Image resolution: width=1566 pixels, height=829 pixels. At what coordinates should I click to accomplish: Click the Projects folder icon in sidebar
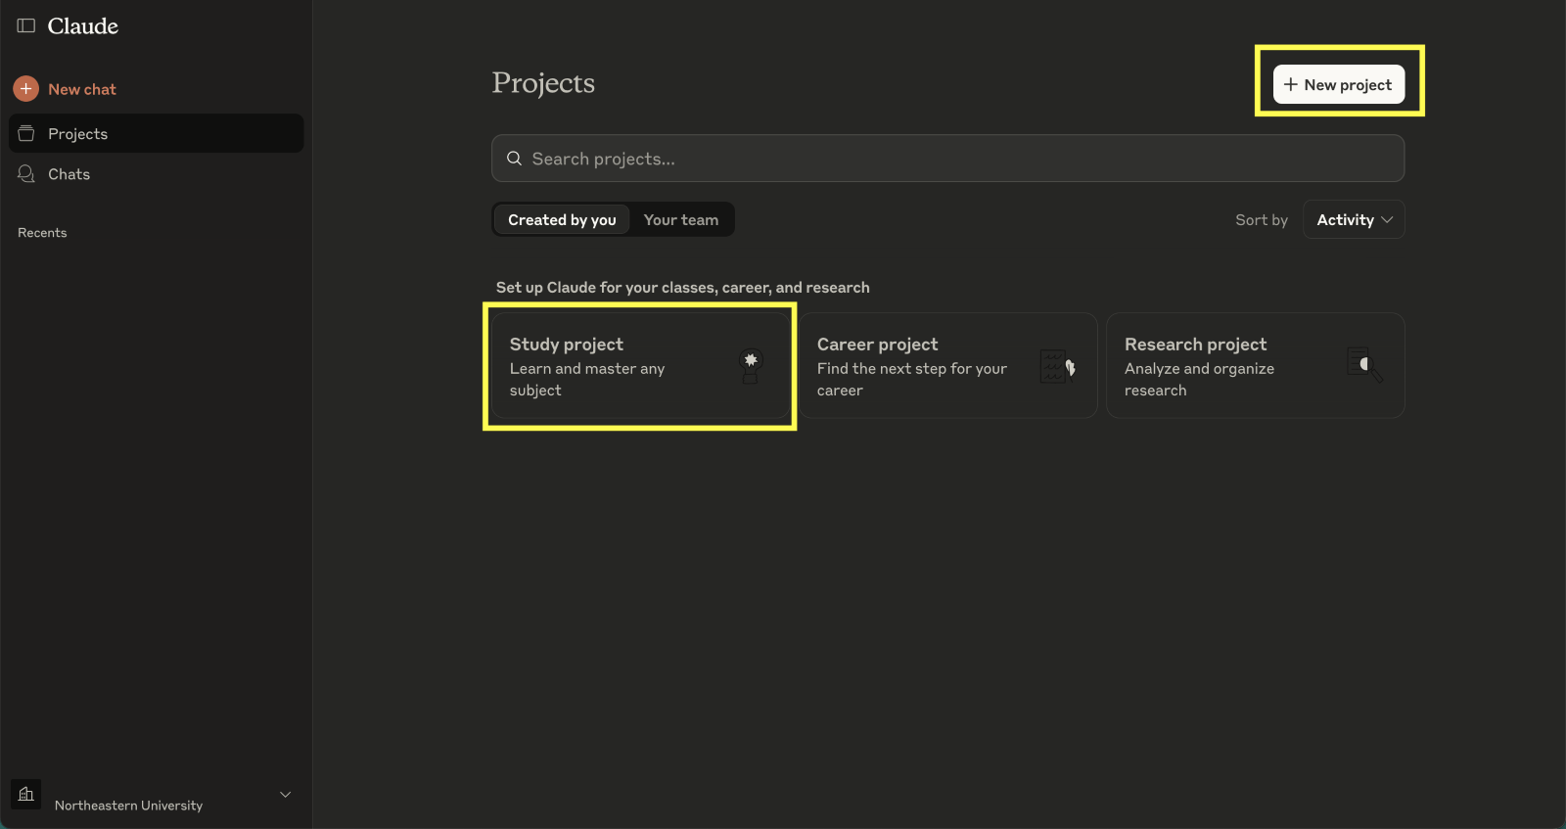tap(26, 133)
